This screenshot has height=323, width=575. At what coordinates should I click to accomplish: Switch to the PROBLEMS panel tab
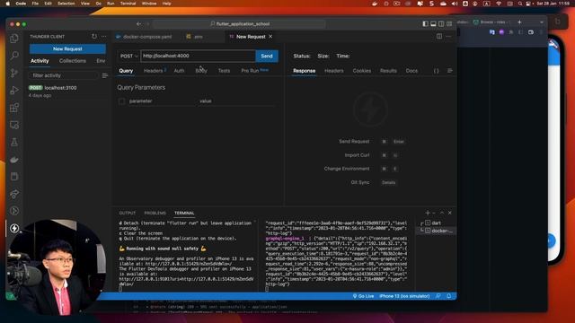pos(155,214)
